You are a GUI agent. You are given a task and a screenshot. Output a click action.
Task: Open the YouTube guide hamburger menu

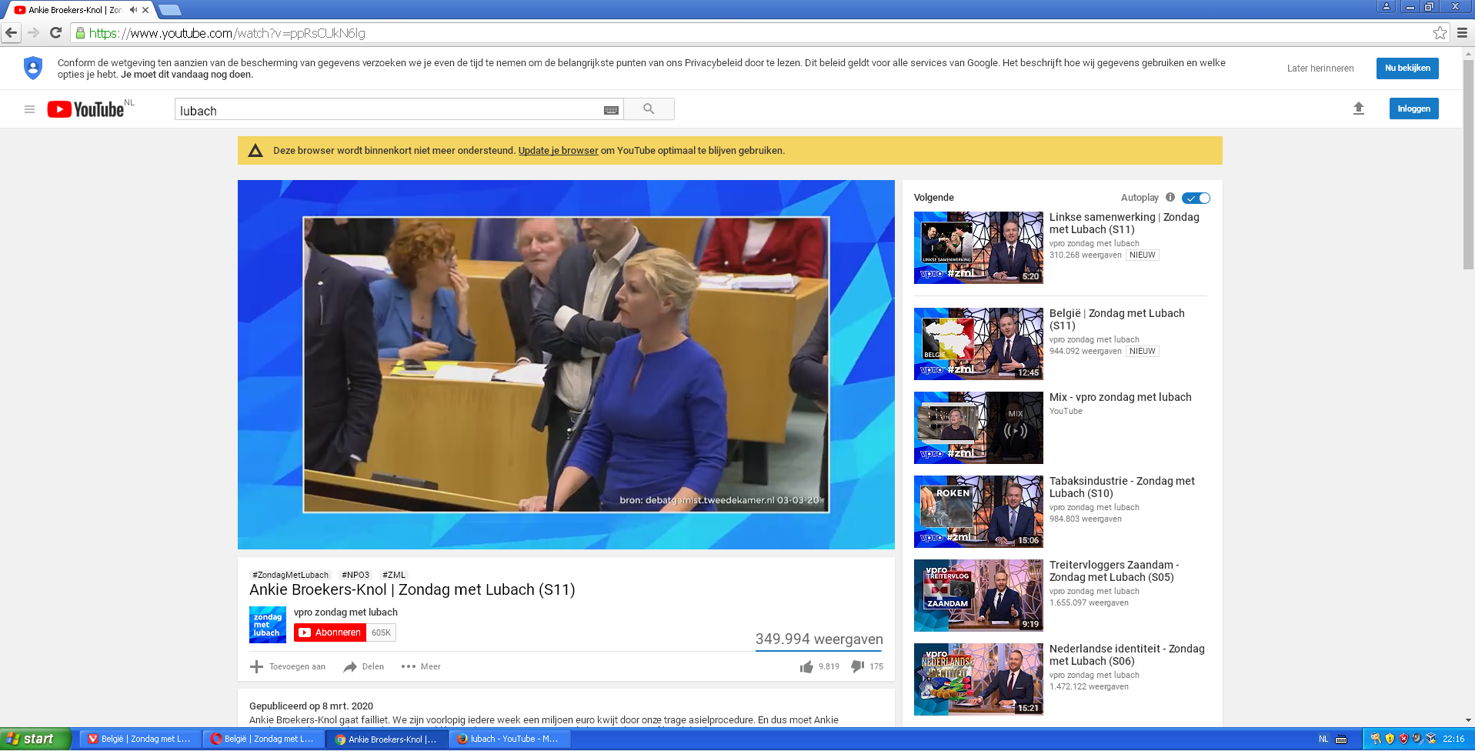29,109
